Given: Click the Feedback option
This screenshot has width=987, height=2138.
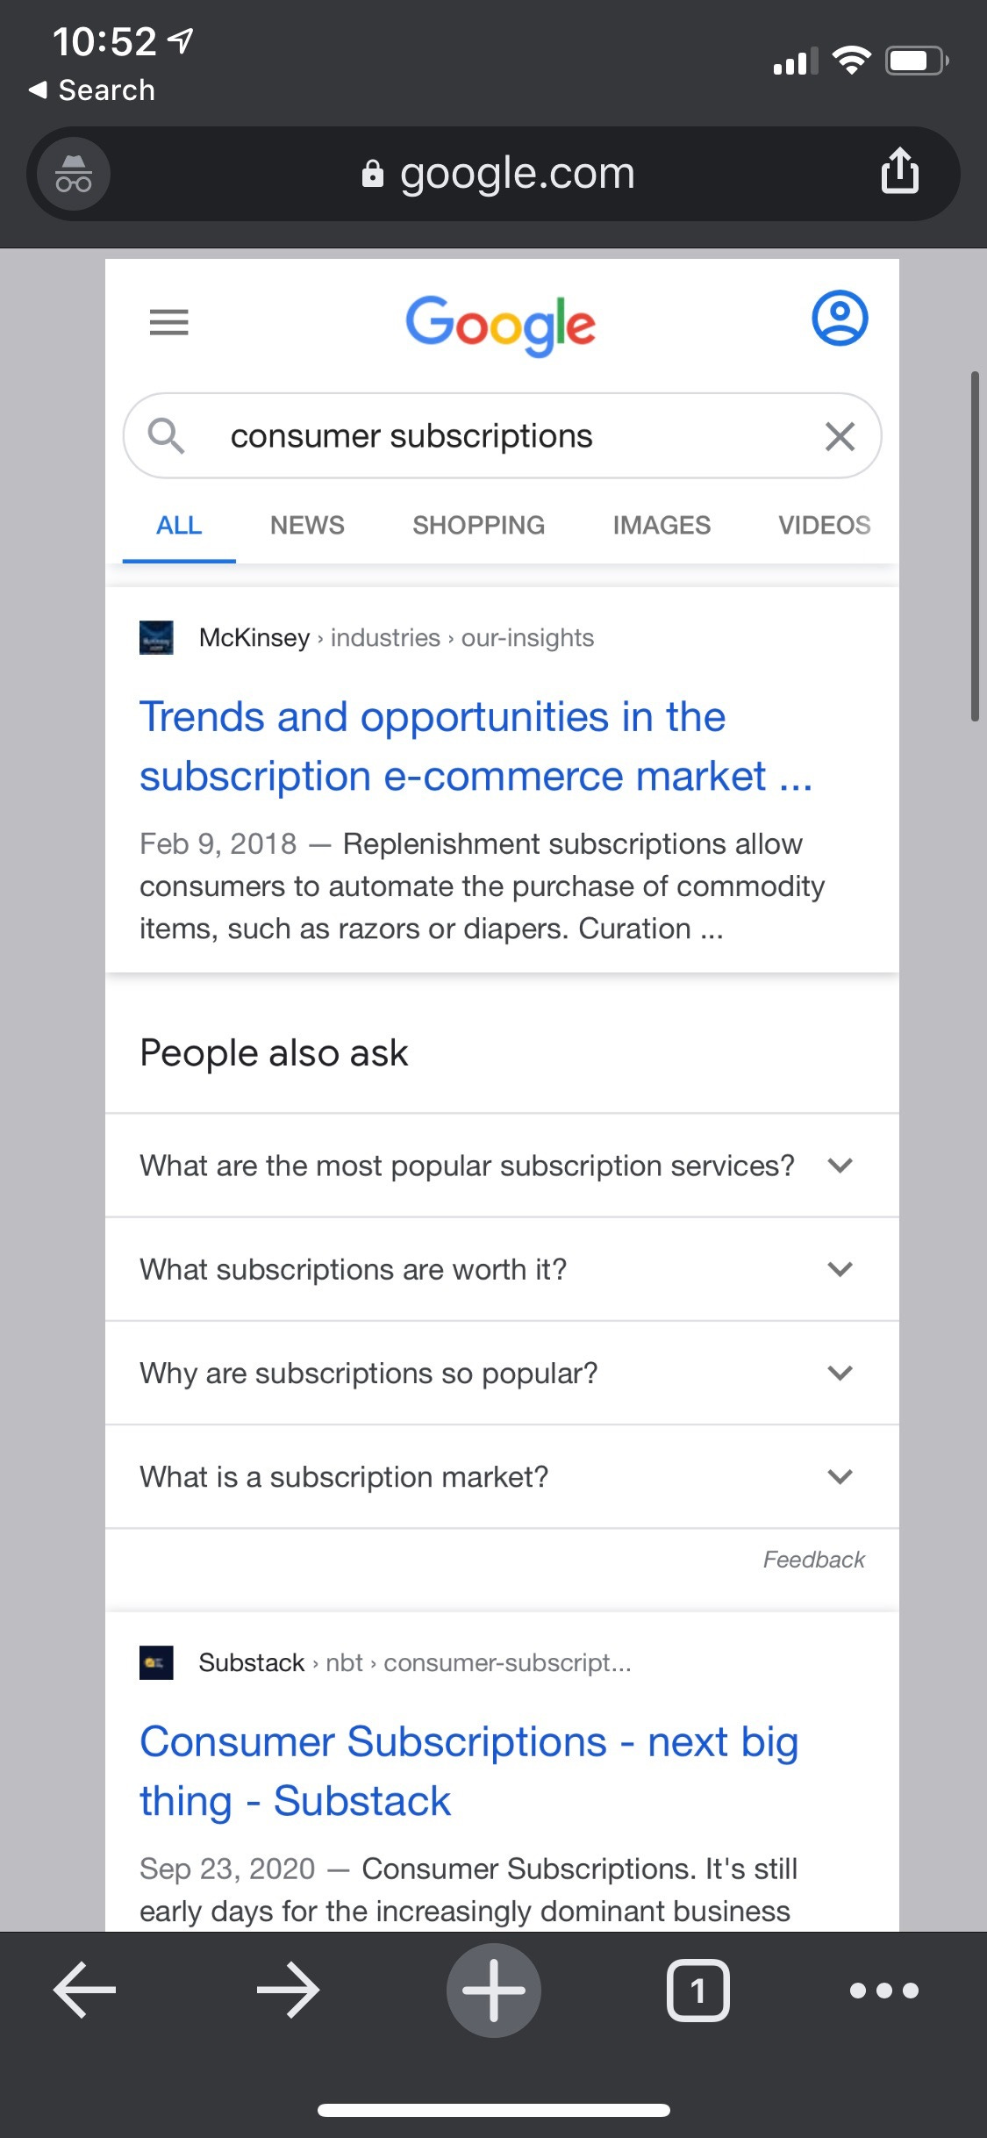Looking at the screenshot, I should (814, 1560).
